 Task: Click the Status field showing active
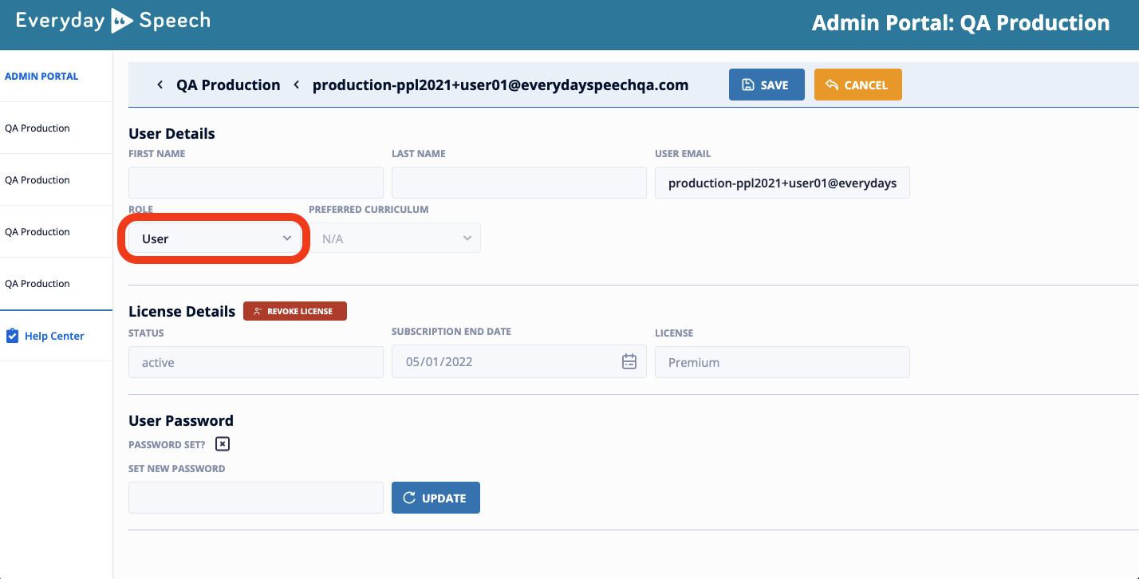click(256, 362)
